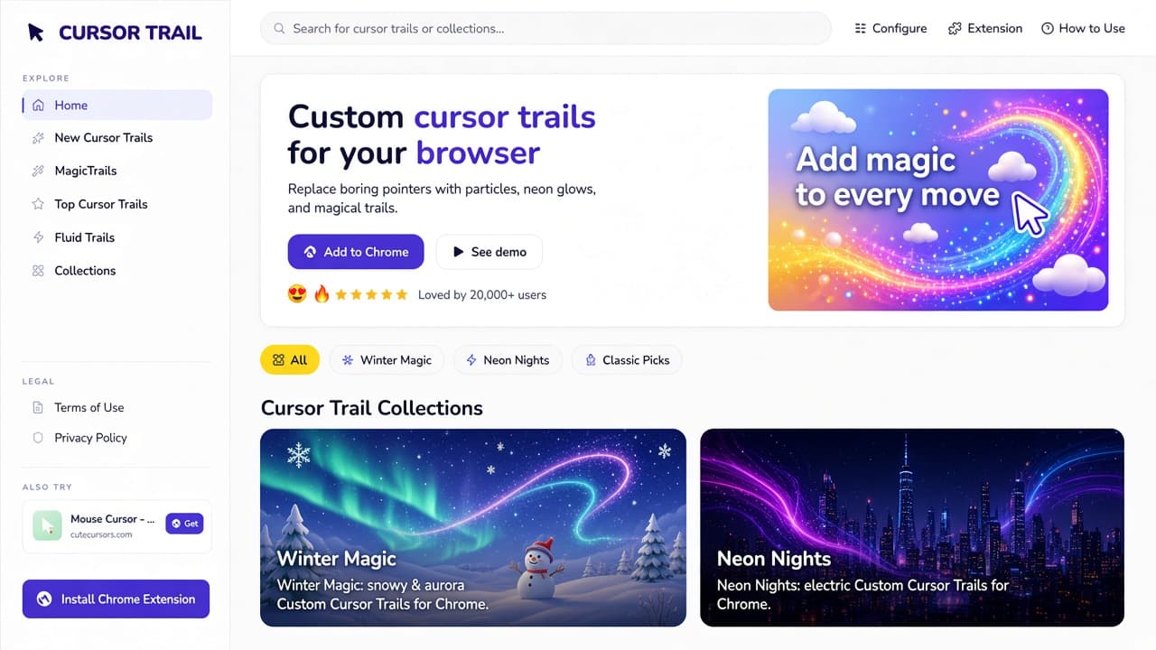Click the How to Use help icon
Image resolution: width=1156 pixels, height=650 pixels.
1048,29
